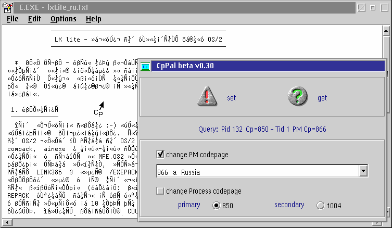Open the Edit menu
This screenshot has width=392, height=228.
(34, 19)
